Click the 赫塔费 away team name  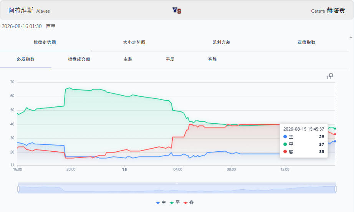coord(336,11)
